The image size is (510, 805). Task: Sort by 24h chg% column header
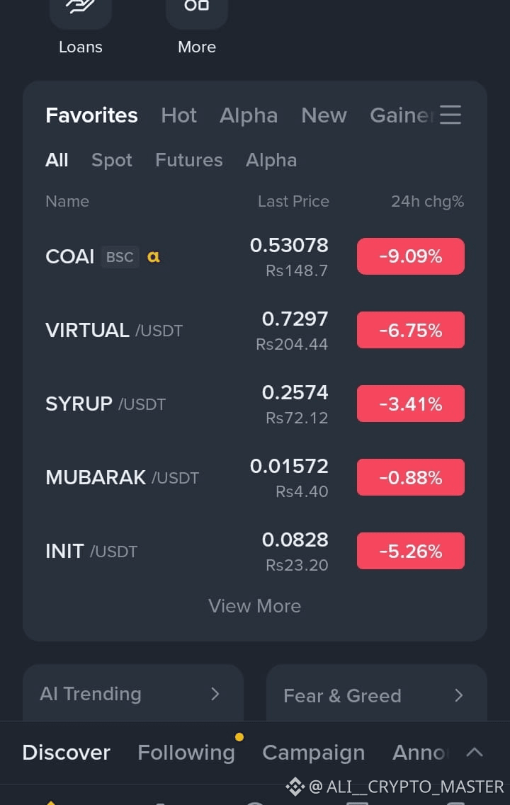click(427, 201)
